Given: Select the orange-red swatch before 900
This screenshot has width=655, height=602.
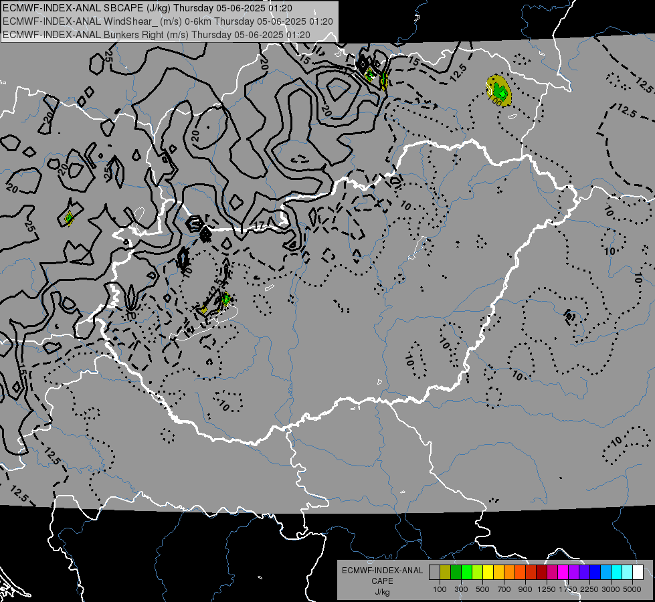Looking at the screenshot, I should pyautogui.click(x=520, y=572).
